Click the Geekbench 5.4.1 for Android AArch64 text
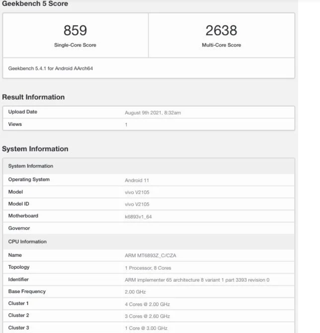The width and height of the screenshot is (320, 333). pyautogui.click(x=50, y=68)
